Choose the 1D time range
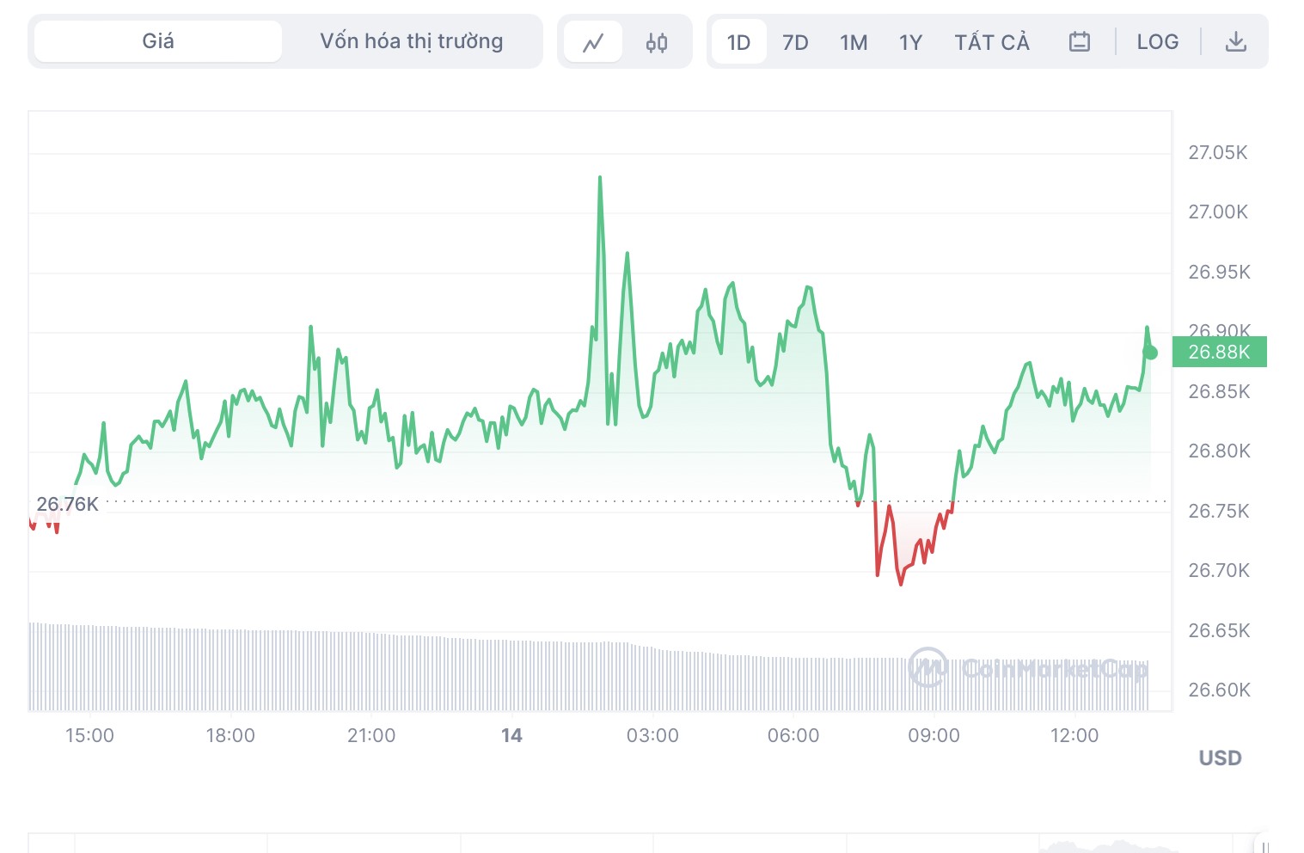1304x853 pixels. tap(739, 42)
